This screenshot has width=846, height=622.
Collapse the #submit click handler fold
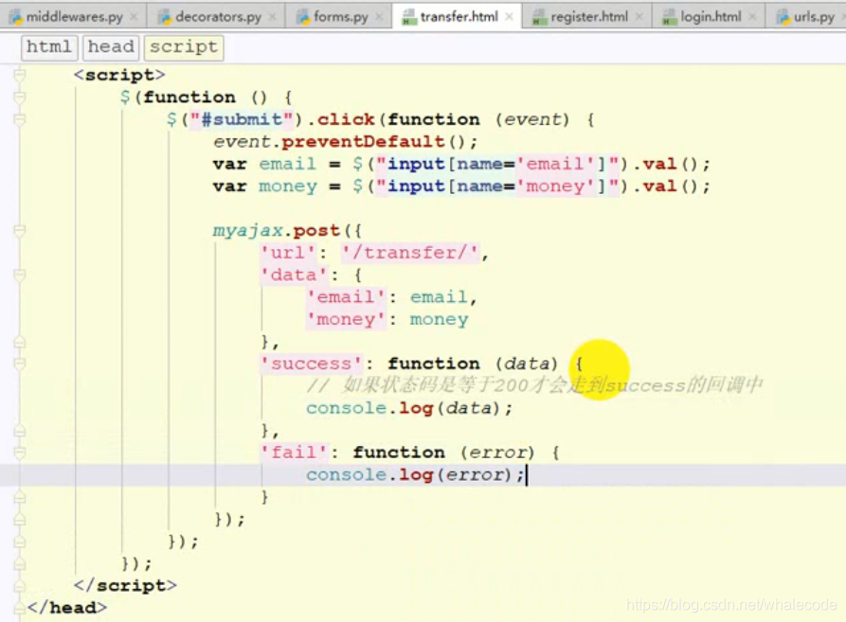pyautogui.click(x=20, y=119)
